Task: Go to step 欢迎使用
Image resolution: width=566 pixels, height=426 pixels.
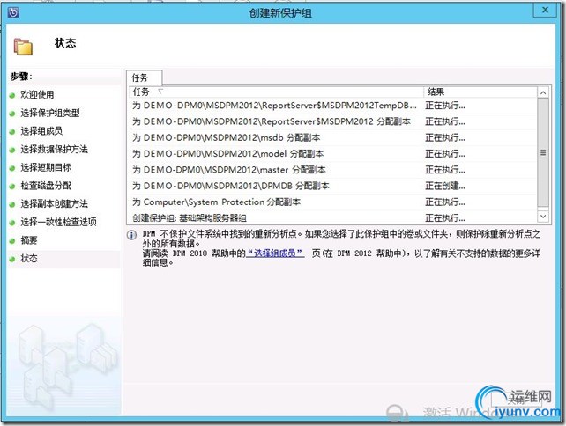Action: [x=37, y=95]
